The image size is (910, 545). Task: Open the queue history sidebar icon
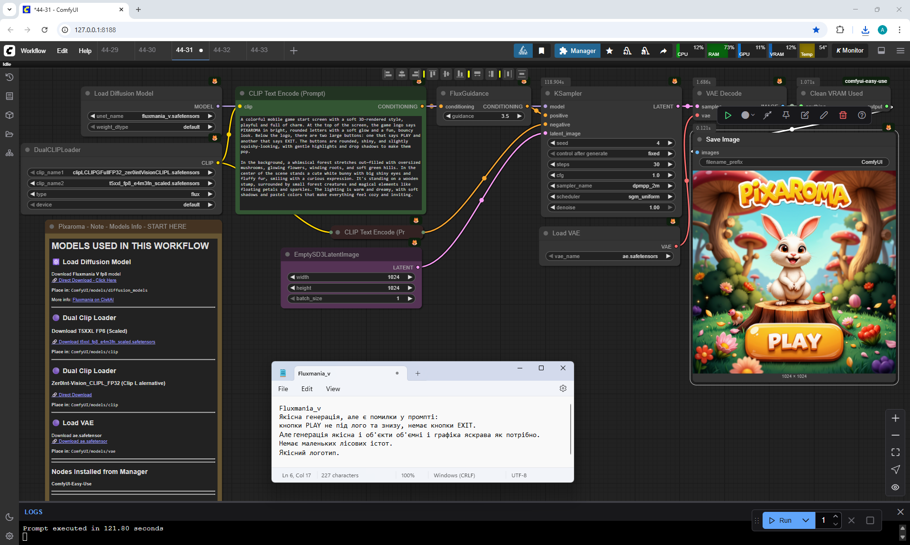[9, 77]
